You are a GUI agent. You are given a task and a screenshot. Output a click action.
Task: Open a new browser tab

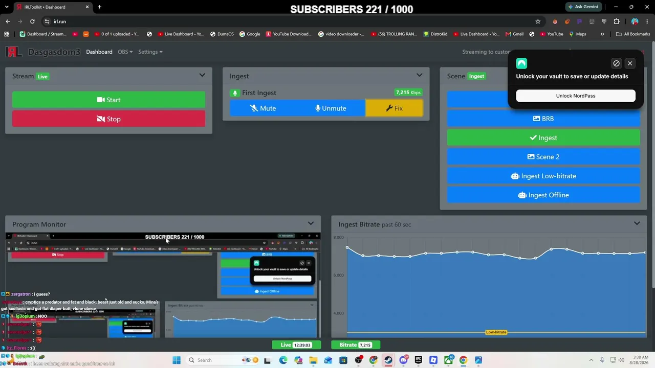(99, 7)
